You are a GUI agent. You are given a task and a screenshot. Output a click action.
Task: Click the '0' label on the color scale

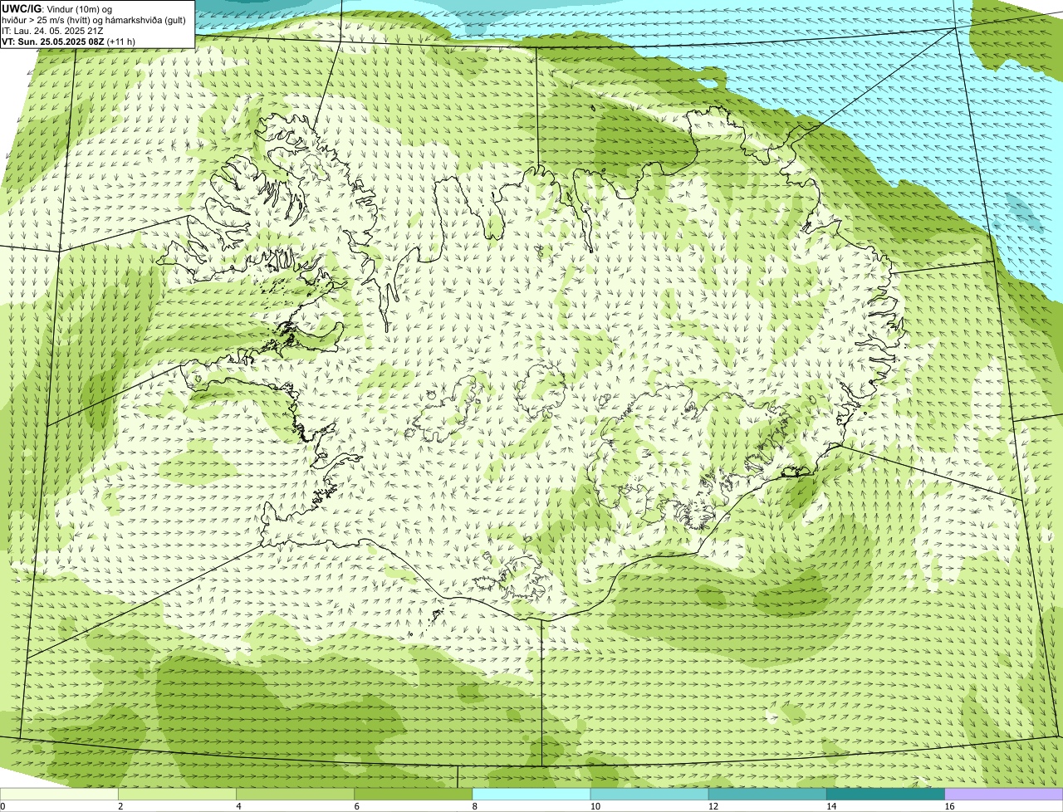click(3, 806)
